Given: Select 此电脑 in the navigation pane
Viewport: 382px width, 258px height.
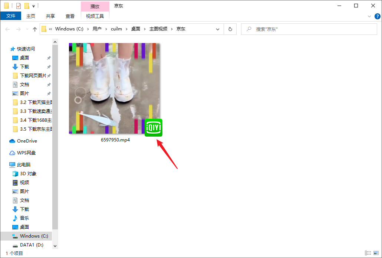Looking at the screenshot, I should pos(24,165).
